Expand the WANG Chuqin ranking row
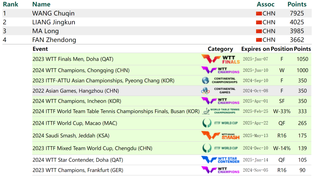 [x=53, y=14]
